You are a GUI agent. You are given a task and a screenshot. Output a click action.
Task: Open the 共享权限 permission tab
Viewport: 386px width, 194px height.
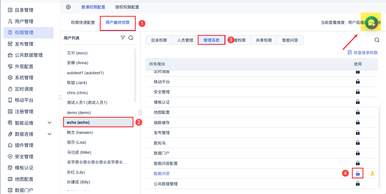(264, 40)
